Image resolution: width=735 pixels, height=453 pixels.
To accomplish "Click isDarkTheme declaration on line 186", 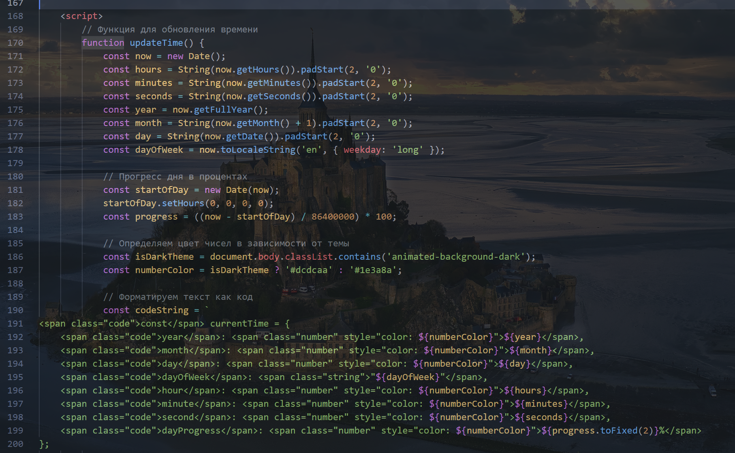I will tap(165, 257).
